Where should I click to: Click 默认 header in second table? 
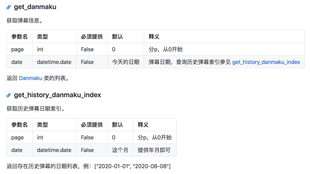117,125
